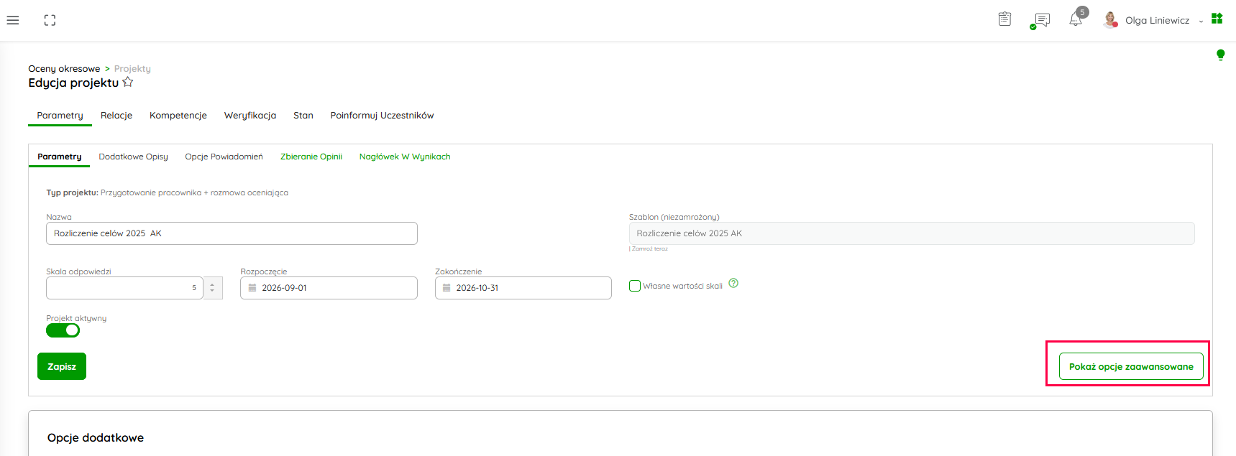The image size is (1236, 456).
Task: Click into the Nazwa input field
Action: point(232,233)
